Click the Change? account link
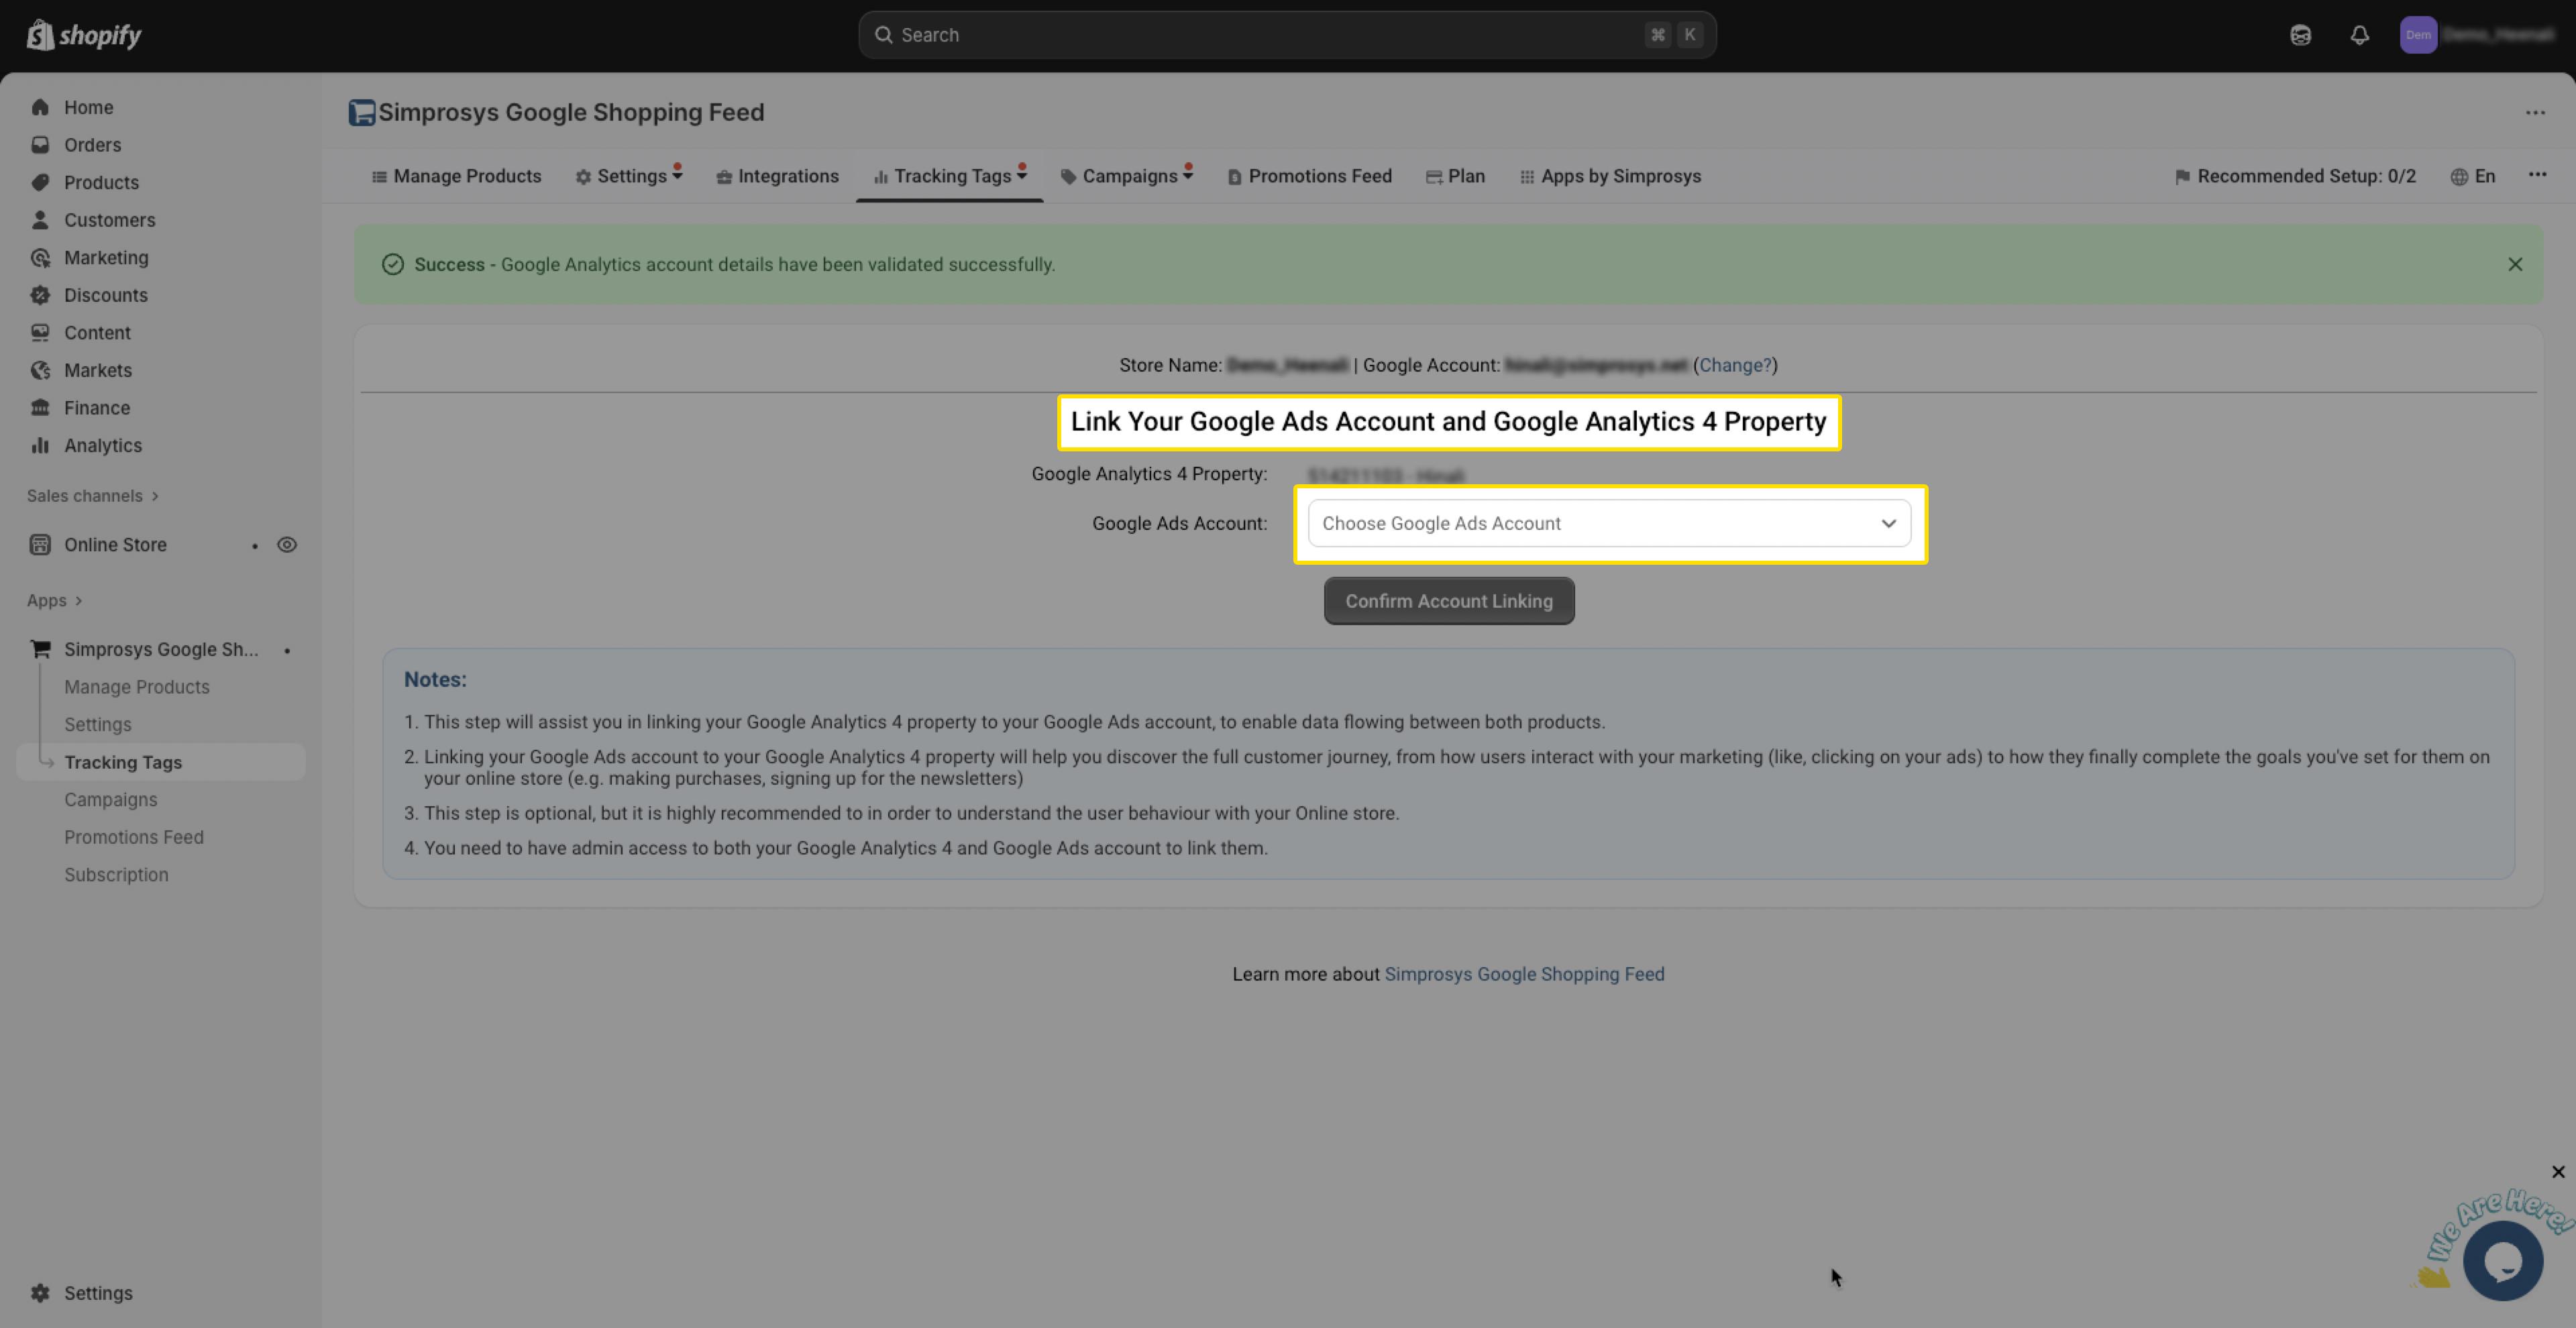2576x1328 pixels. [x=1734, y=366]
